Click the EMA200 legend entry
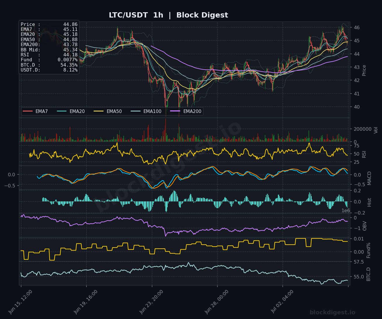 click(x=186, y=111)
